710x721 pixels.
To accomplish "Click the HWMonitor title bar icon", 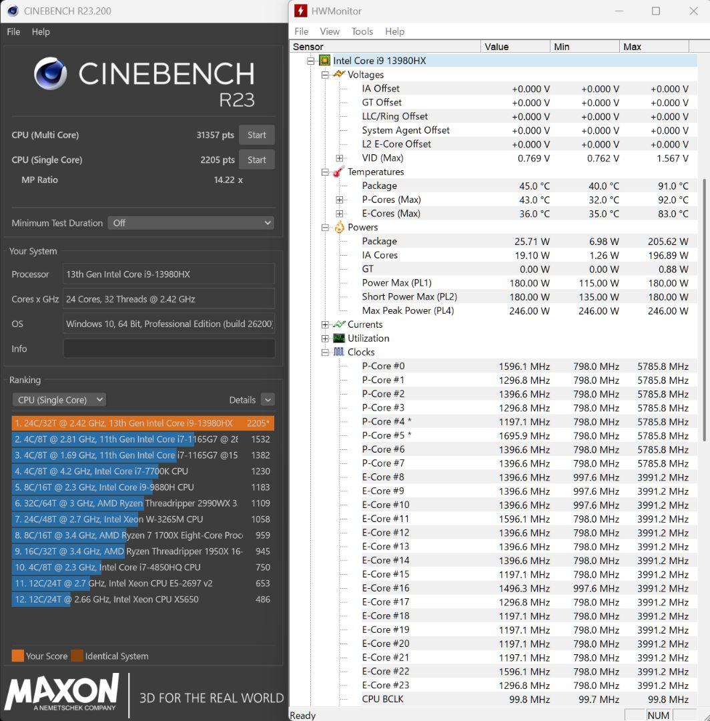I will (301, 11).
